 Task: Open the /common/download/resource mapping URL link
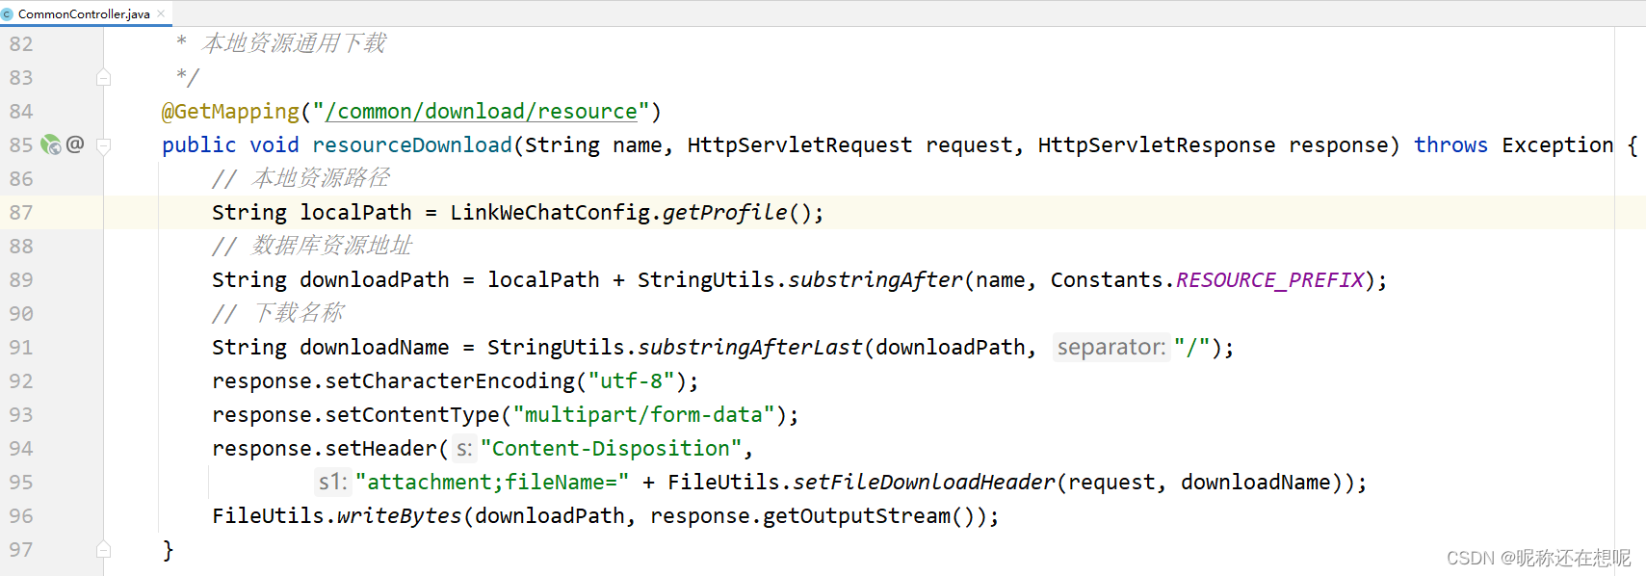point(482,112)
